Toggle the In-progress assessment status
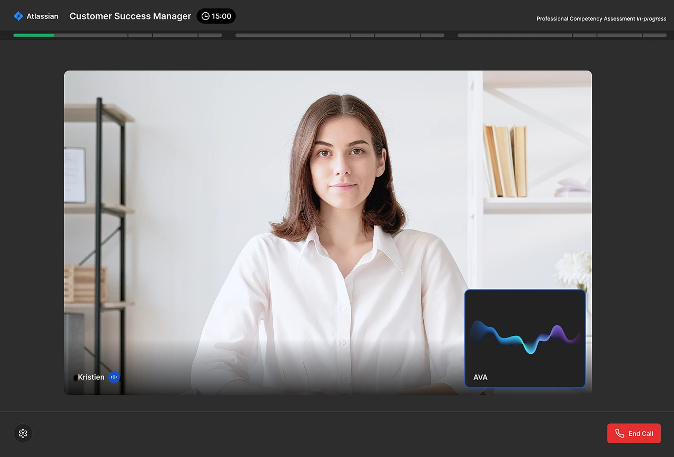The height and width of the screenshot is (457, 674). click(652, 18)
